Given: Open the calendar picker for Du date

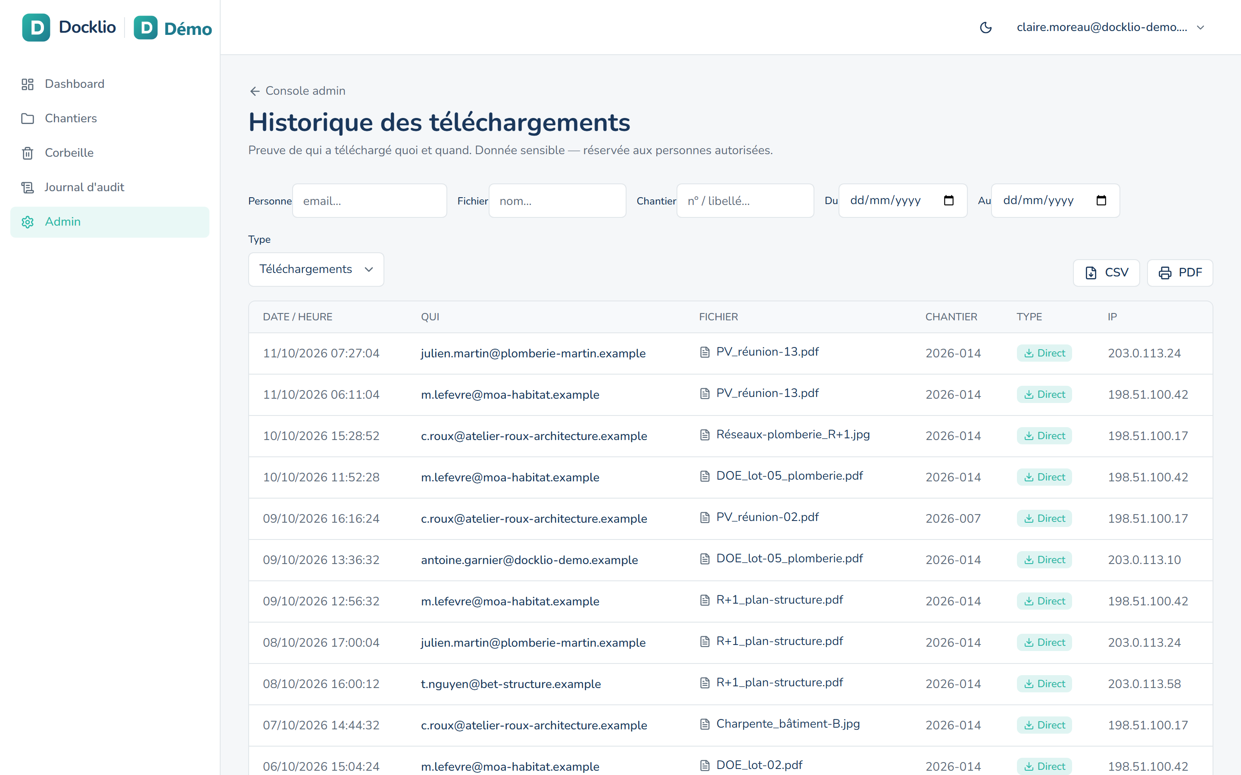Looking at the screenshot, I should tap(948, 200).
